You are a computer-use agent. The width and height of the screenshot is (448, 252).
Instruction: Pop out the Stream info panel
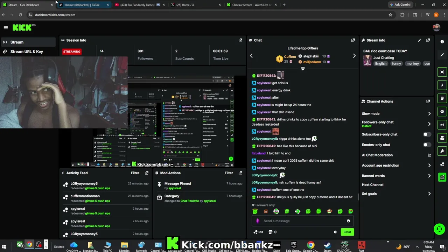428,40
